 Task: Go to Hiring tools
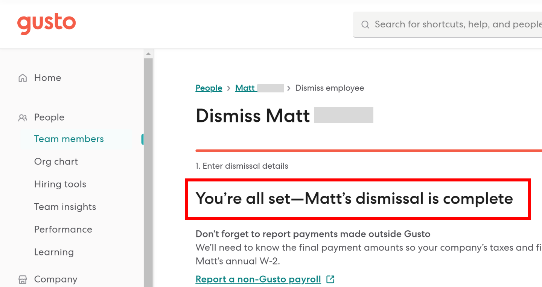[60, 184]
